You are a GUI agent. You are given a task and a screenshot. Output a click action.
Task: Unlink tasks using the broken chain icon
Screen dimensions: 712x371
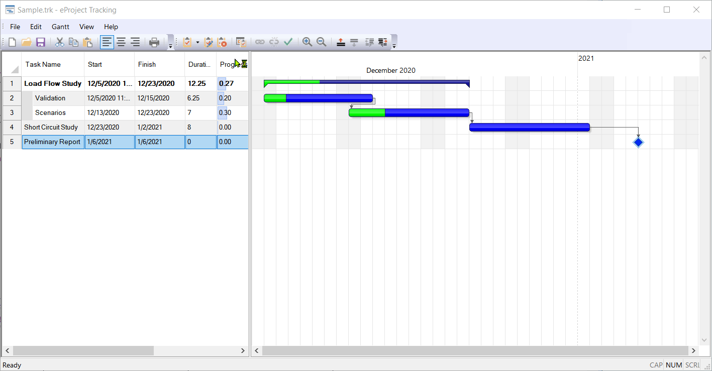click(274, 42)
